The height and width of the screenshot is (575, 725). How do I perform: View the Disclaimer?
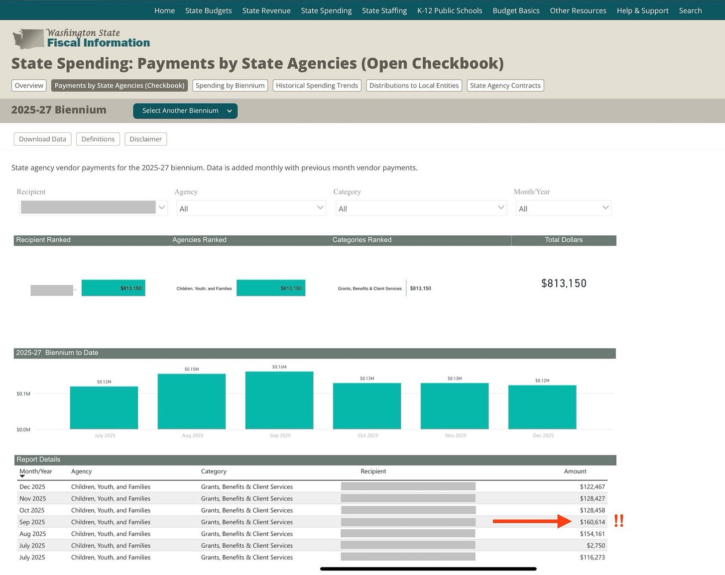[145, 139]
